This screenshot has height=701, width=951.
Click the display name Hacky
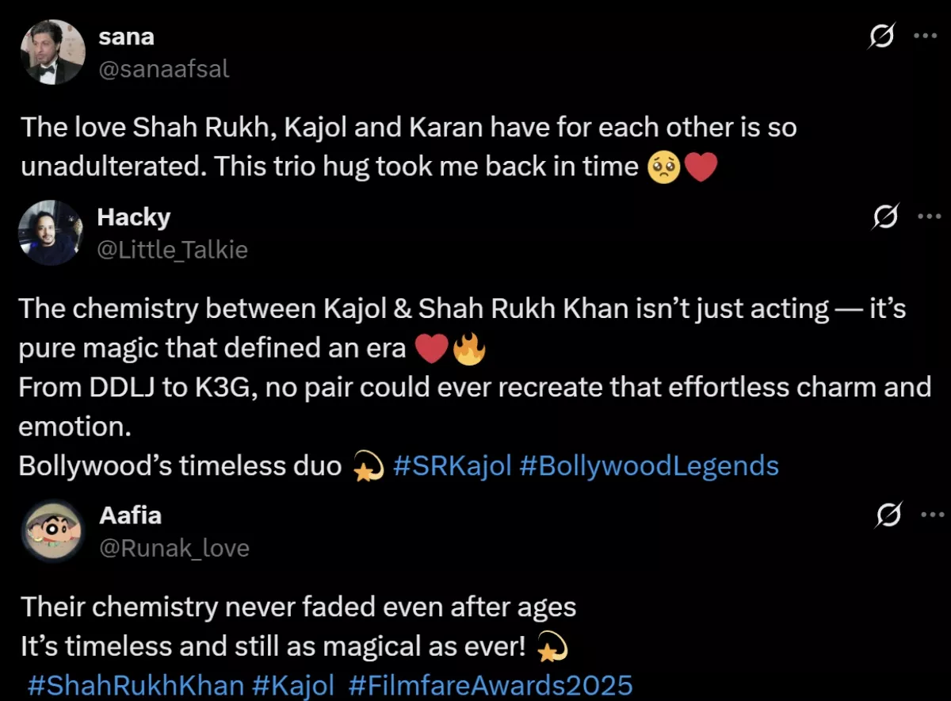pos(133,216)
